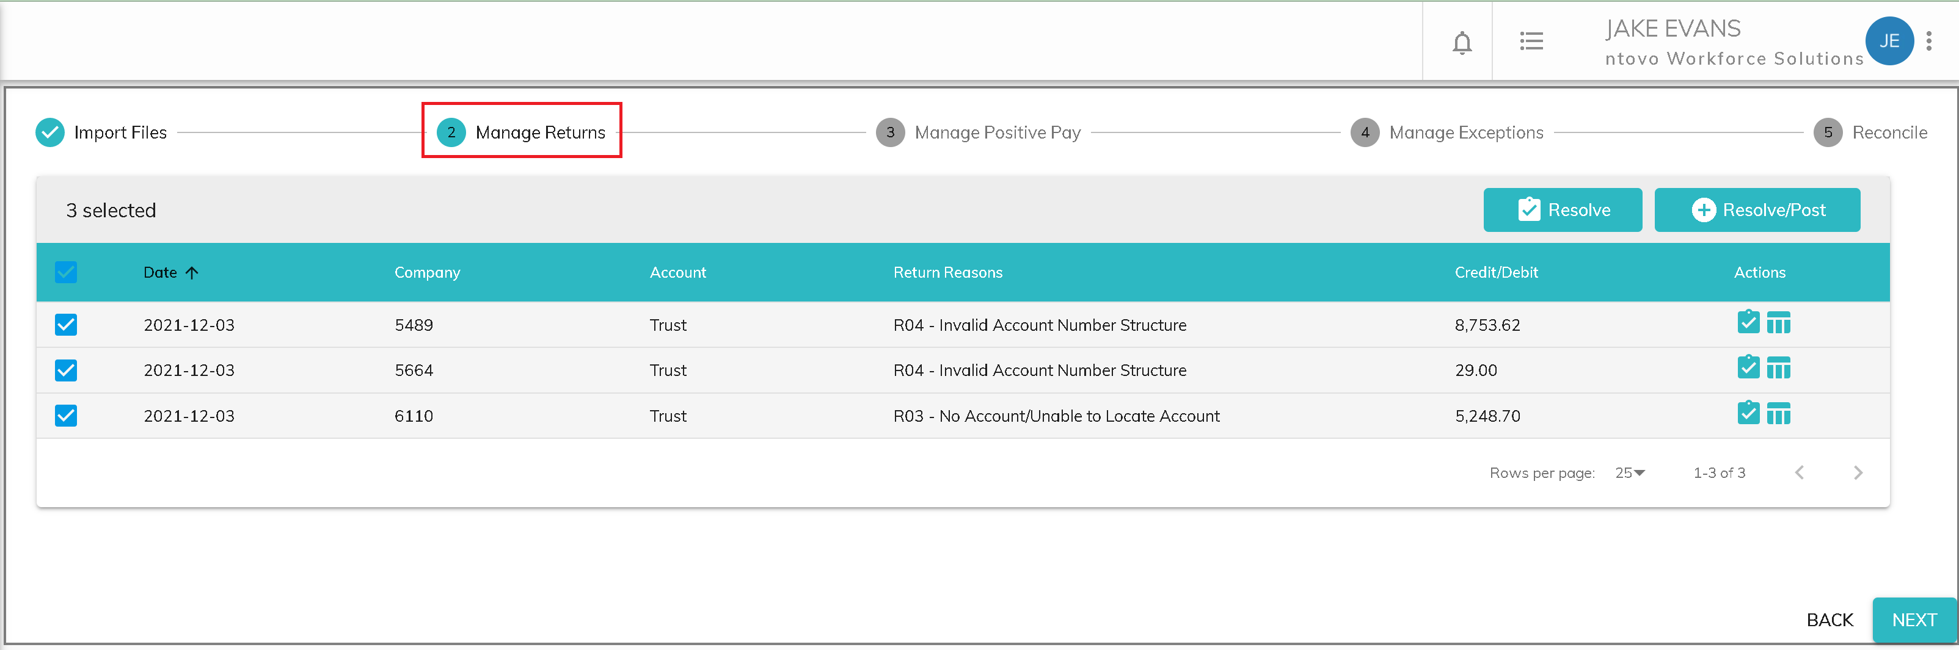The height and width of the screenshot is (650, 1959).
Task: Click the Resolve/Post button
Action: click(x=1757, y=210)
